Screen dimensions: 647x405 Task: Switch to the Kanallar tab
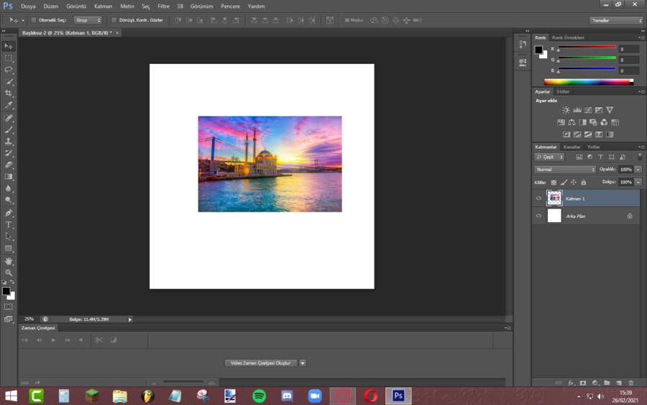572,147
